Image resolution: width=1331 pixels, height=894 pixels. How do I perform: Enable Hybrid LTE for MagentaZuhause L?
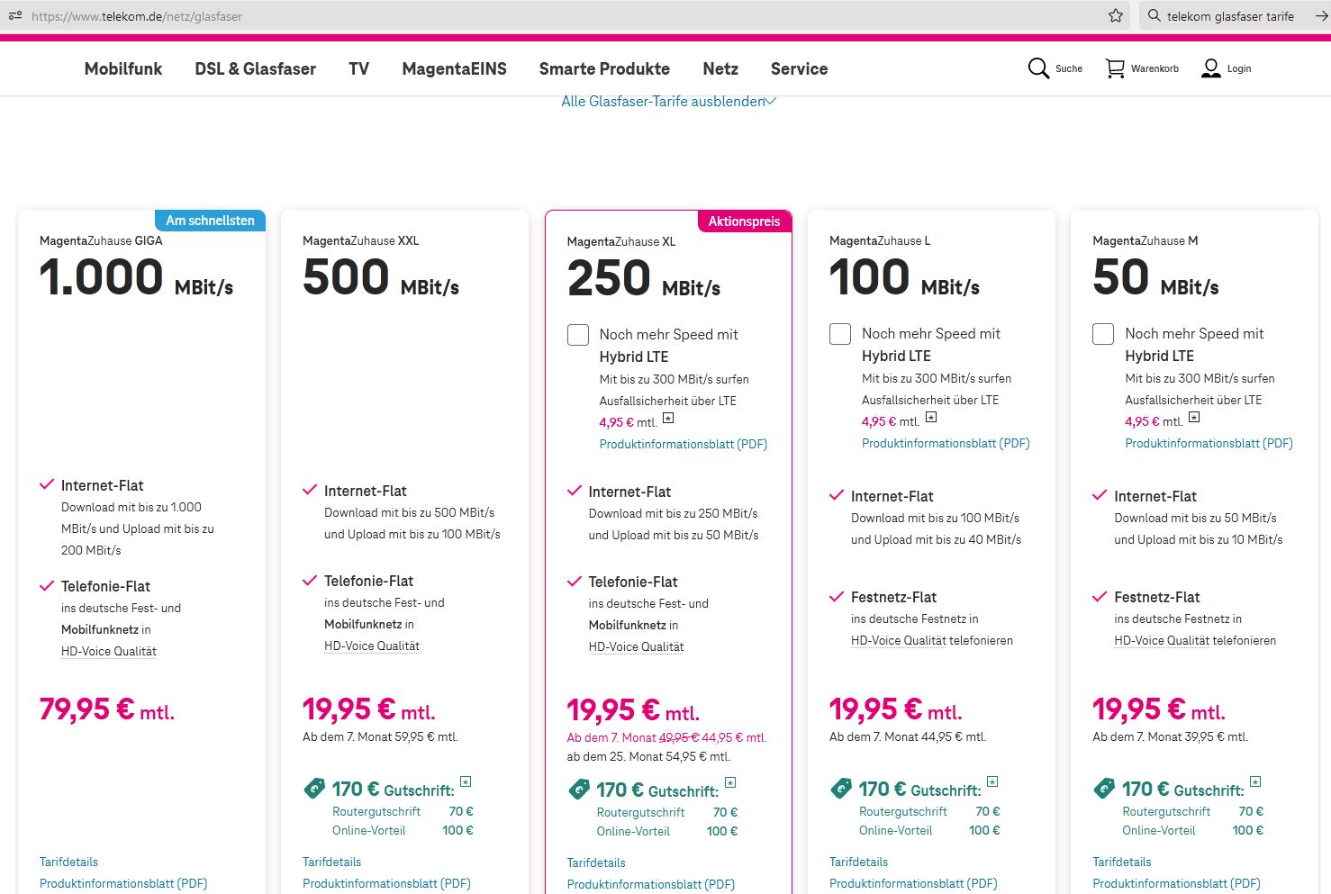[x=840, y=334]
